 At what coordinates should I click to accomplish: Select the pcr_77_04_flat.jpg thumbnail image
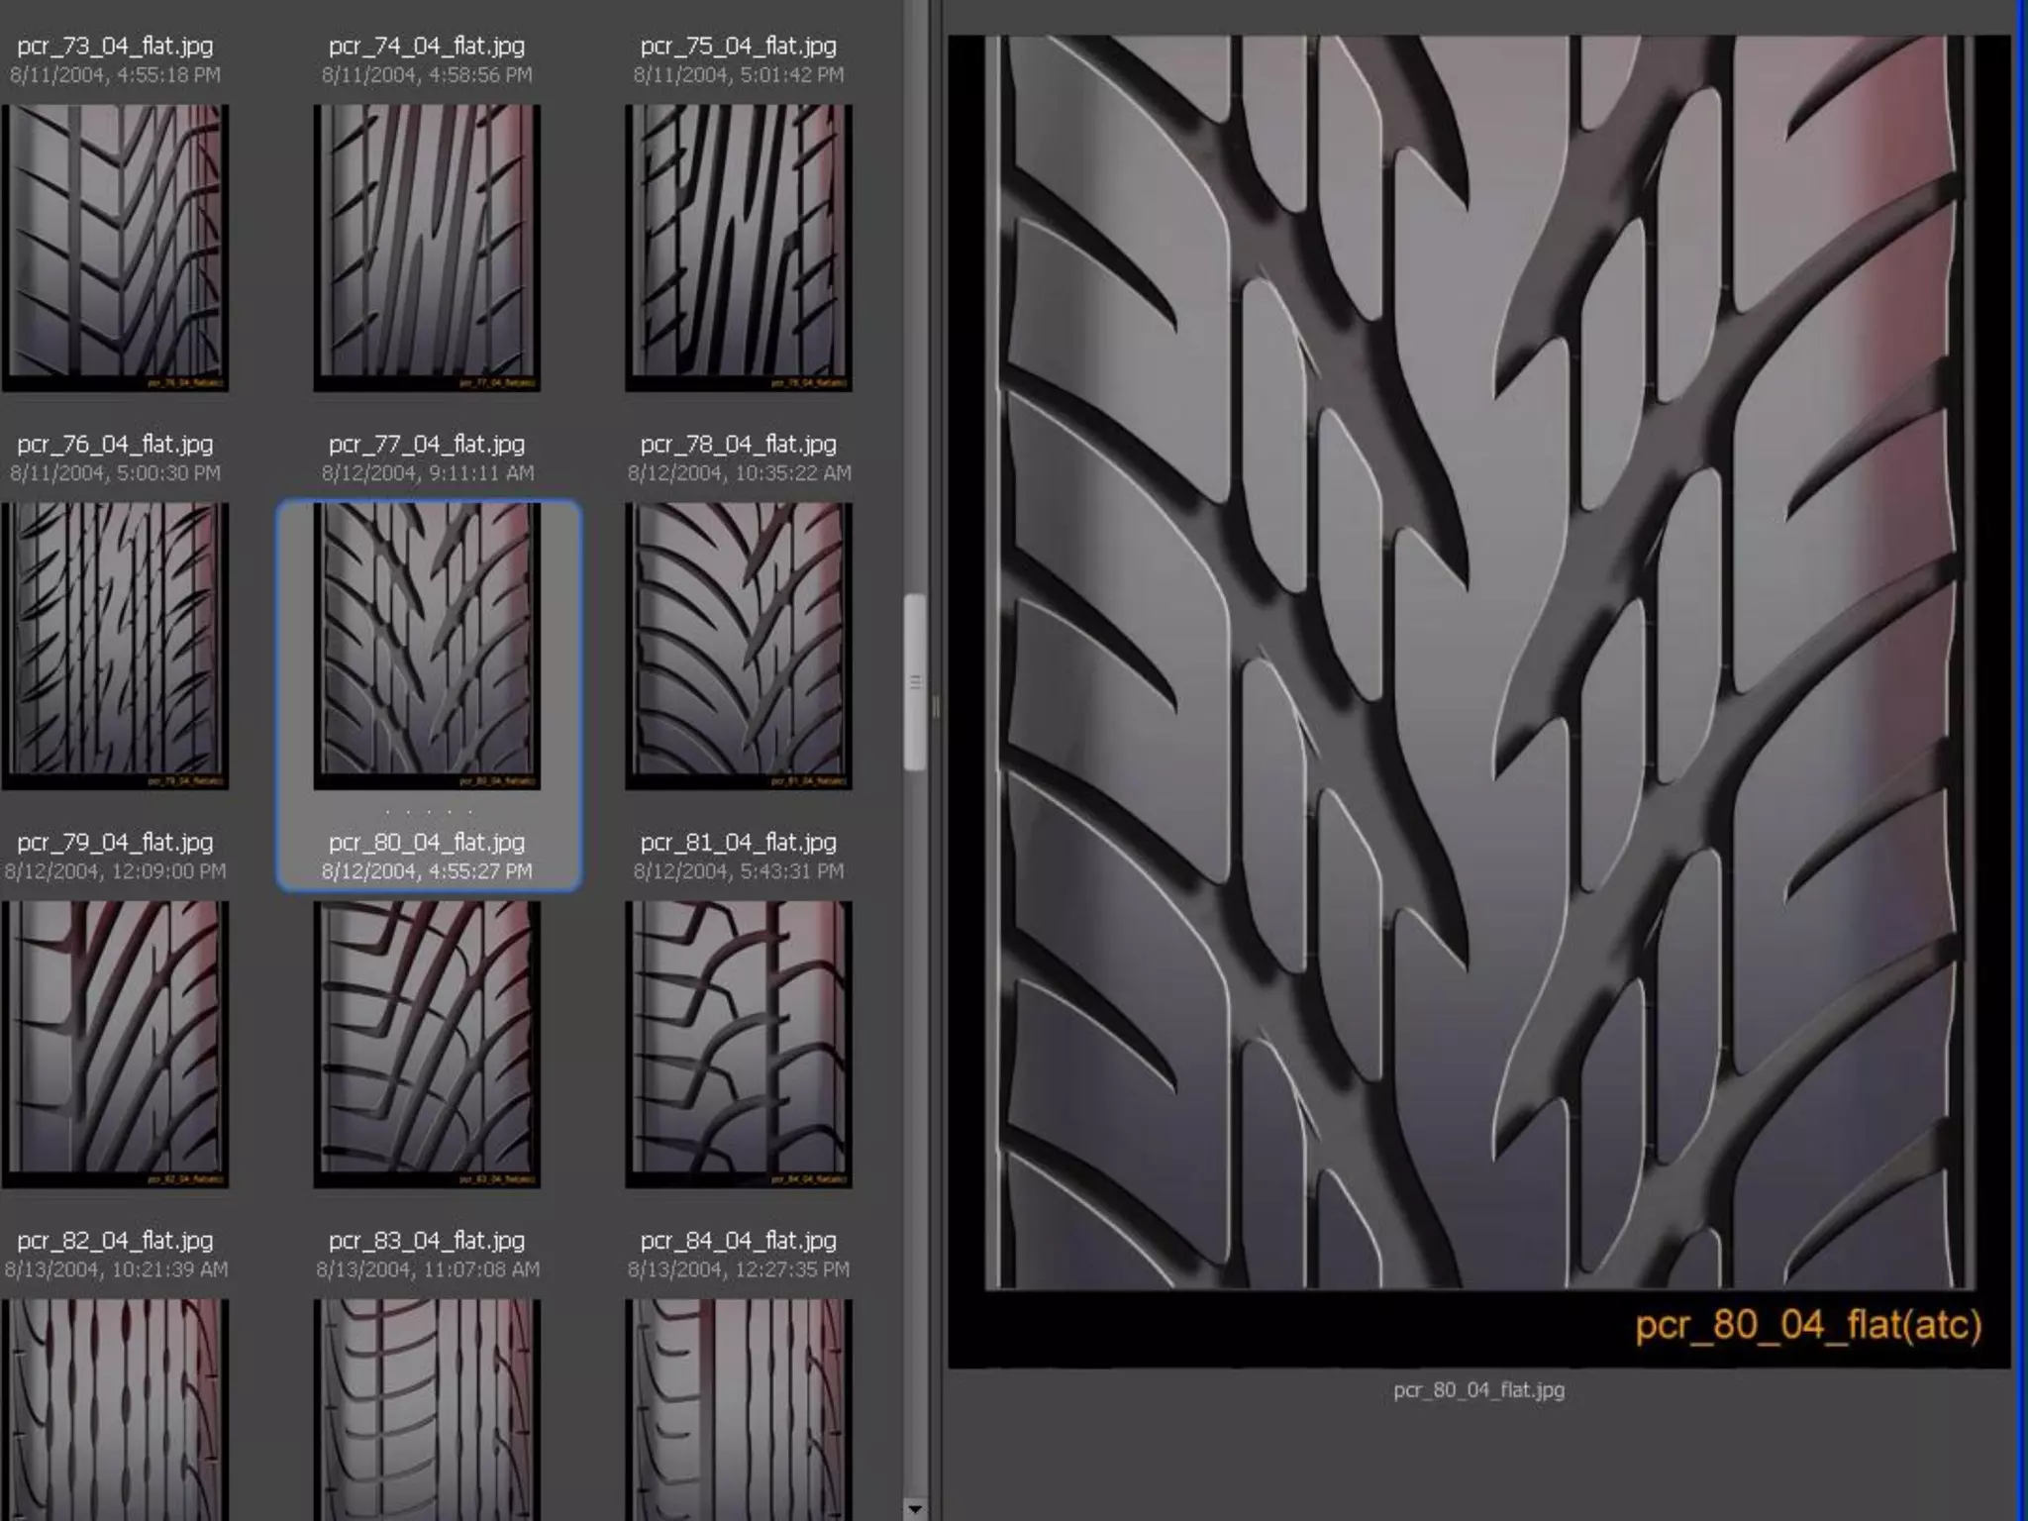point(427,248)
